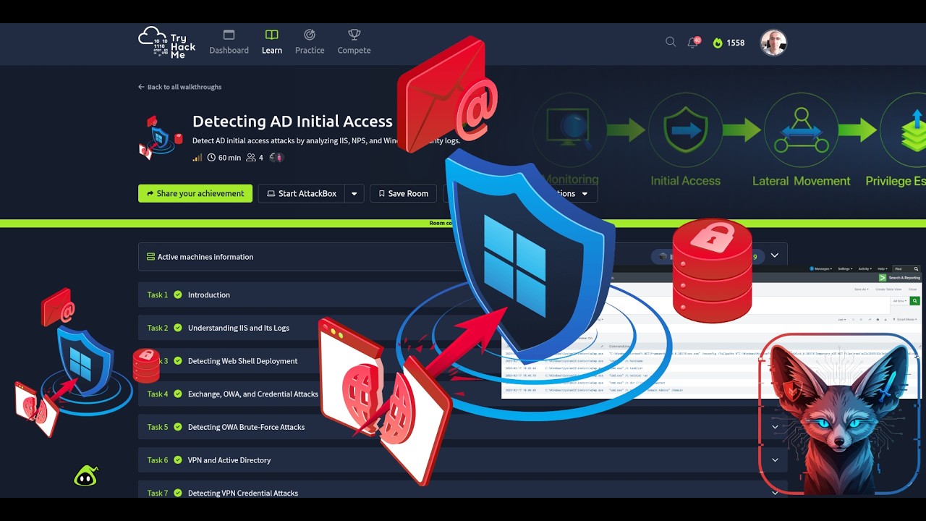This screenshot has height=521, width=926.
Task: Open Detecting VPN Credential Attacks task
Action: [x=243, y=493]
